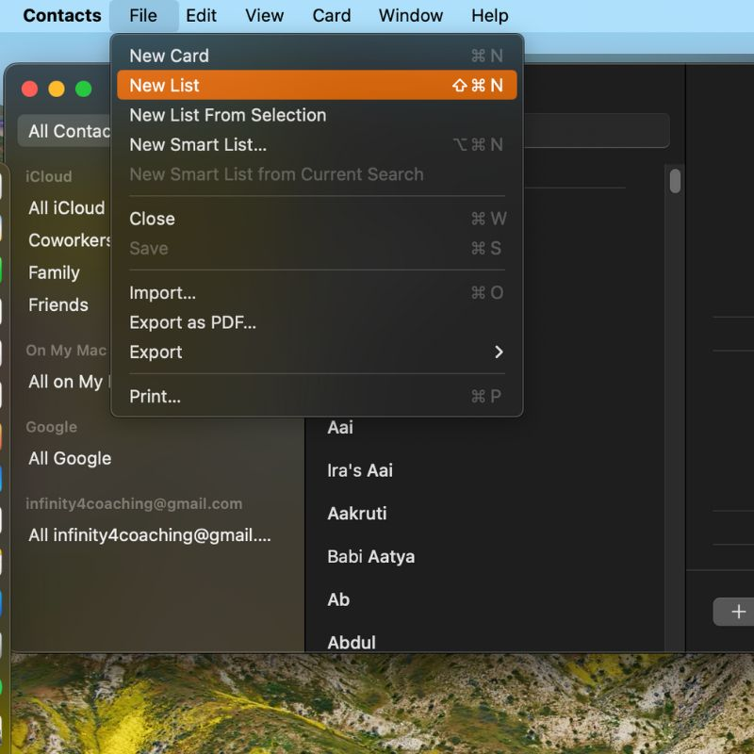
Task: Open contact Ab
Action: 338,599
